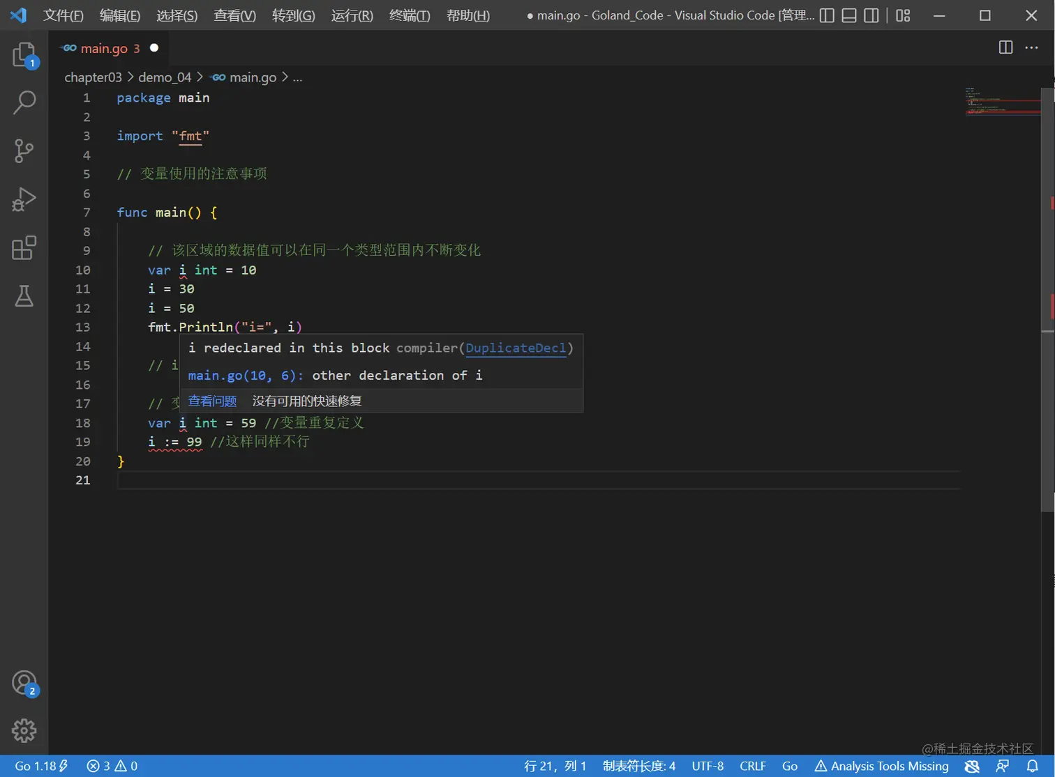Click closing brace on line 20
Viewport: 1055px width, 777px height.
point(121,461)
